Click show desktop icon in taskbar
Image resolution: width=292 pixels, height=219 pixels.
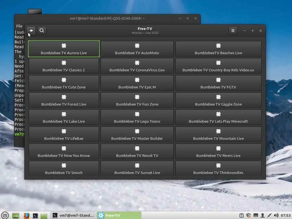point(16,216)
